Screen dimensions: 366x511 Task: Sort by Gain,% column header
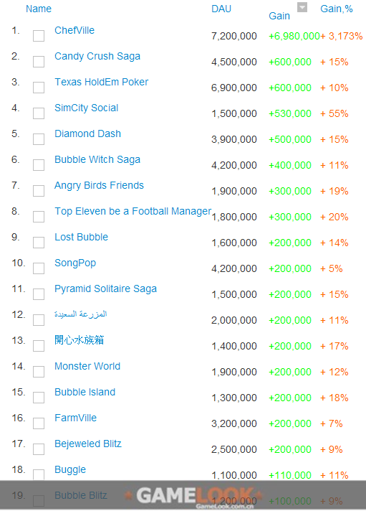(337, 9)
